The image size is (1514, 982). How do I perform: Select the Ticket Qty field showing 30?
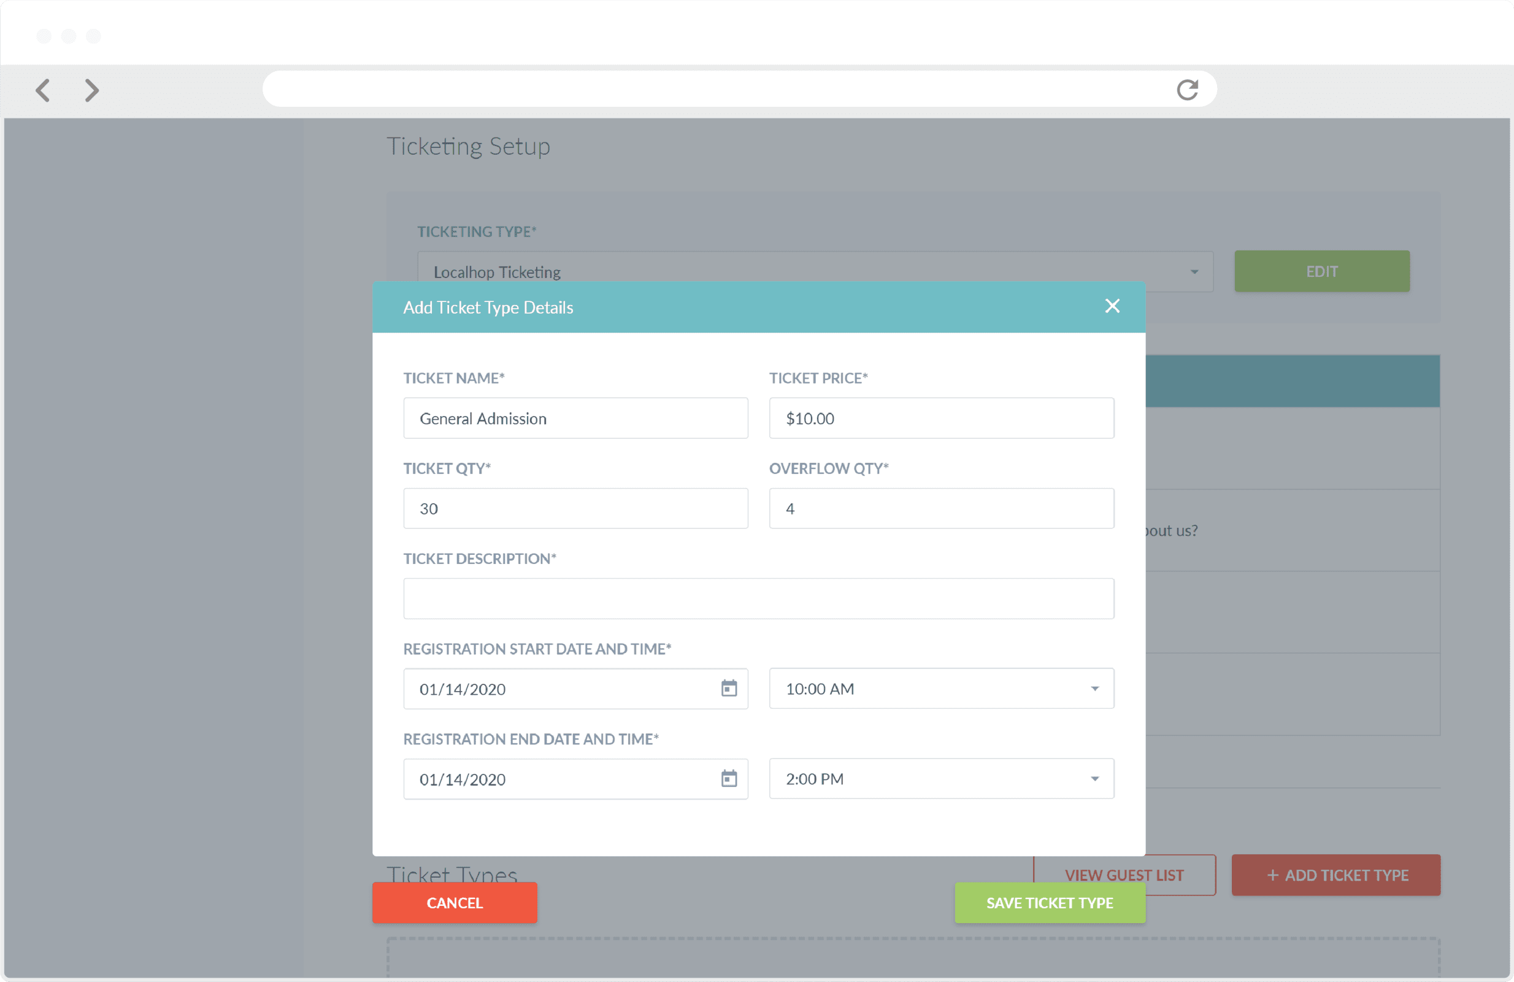coord(575,509)
